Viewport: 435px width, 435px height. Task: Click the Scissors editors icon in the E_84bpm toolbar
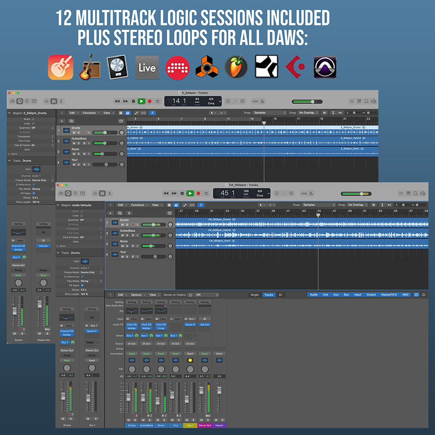pyautogui.click(x=61, y=101)
